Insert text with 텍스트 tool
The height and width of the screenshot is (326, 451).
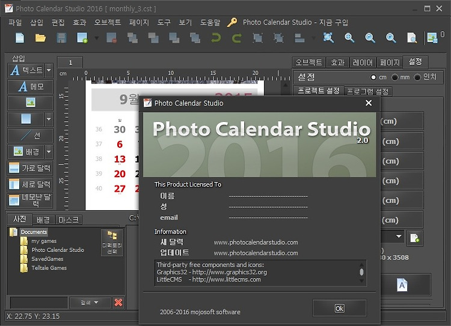click(26, 70)
